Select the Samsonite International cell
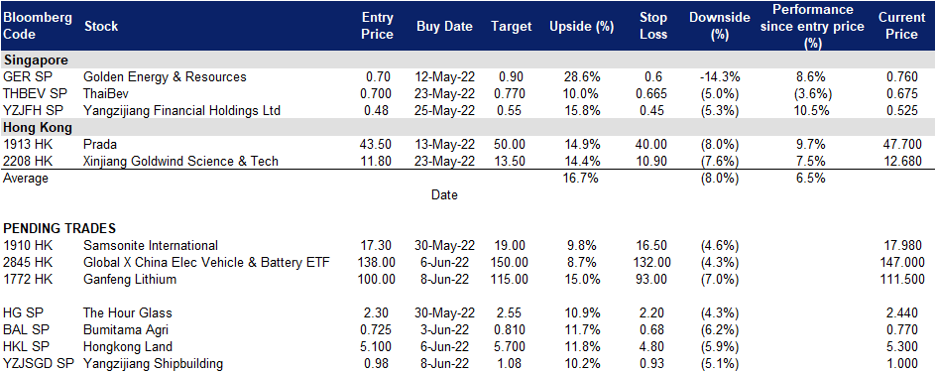This screenshot has height=372, width=935. (x=151, y=245)
